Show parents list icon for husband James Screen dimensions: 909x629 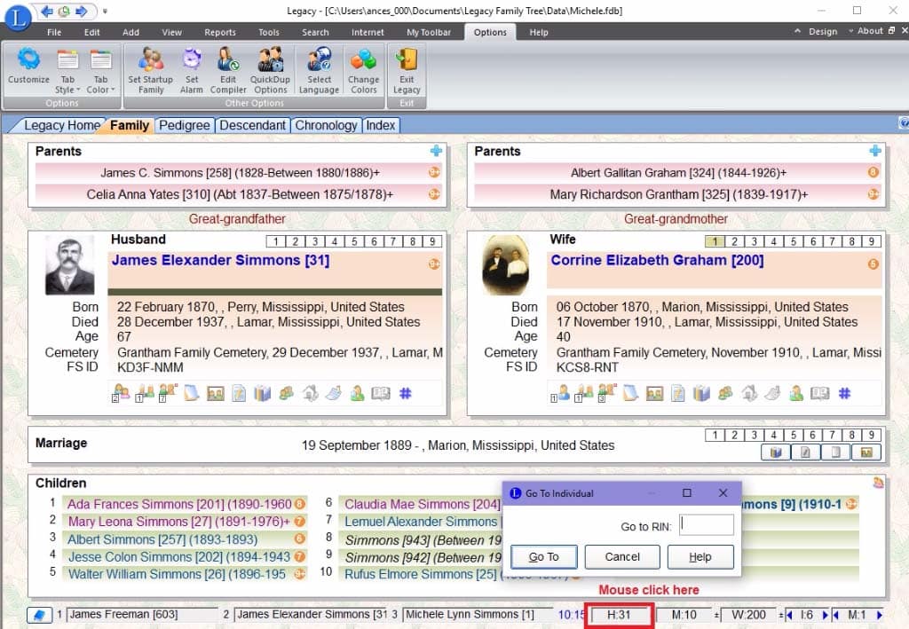click(121, 393)
